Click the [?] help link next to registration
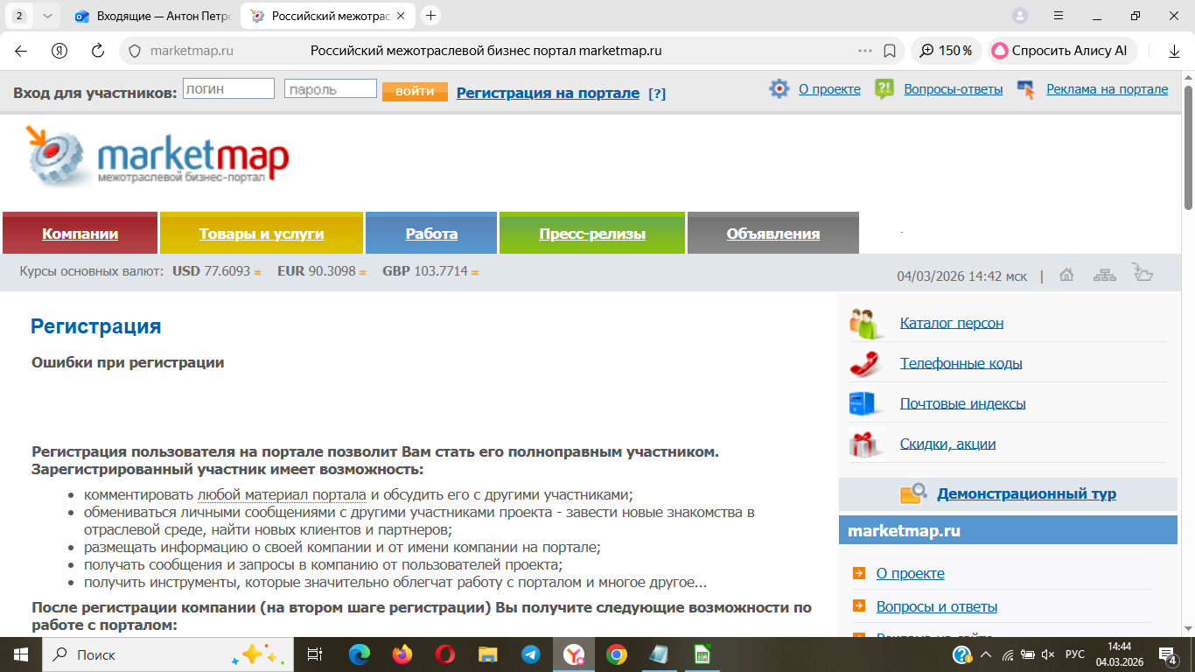Screen dimensions: 1195x672 tap(657, 94)
